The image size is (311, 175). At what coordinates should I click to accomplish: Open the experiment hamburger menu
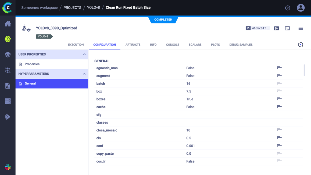[x=301, y=28]
